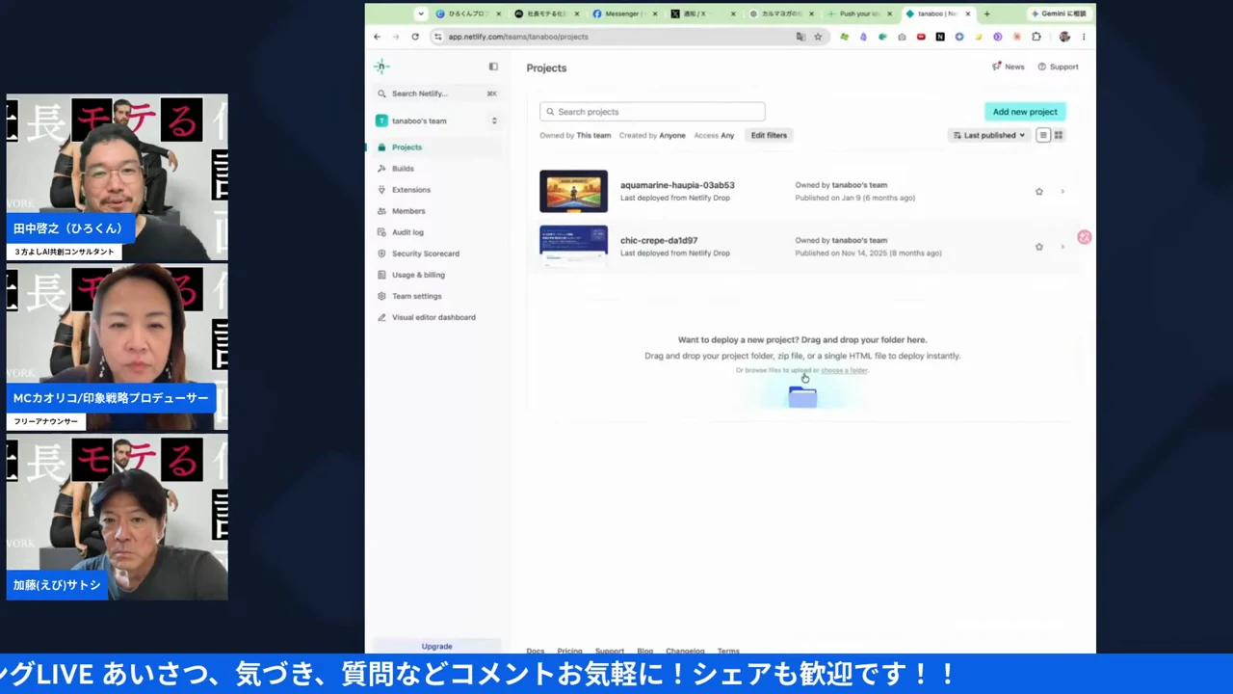
Task: Open Members in the sidebar
Action: (x=408, y=211)
